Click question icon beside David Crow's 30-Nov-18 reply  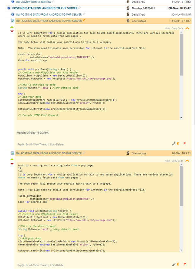click(12, 14)
